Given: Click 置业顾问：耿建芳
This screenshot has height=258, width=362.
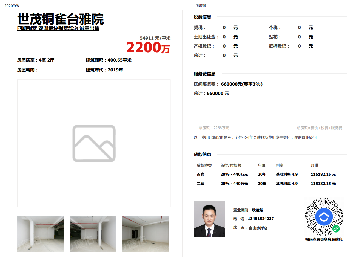Looking at the screenshot, I should [248, 210].
